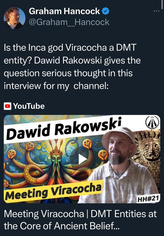Click the tweet text about Inca god Viracocha
The height and width of the screenshot is (236, 164).
[x=72, y=67]
